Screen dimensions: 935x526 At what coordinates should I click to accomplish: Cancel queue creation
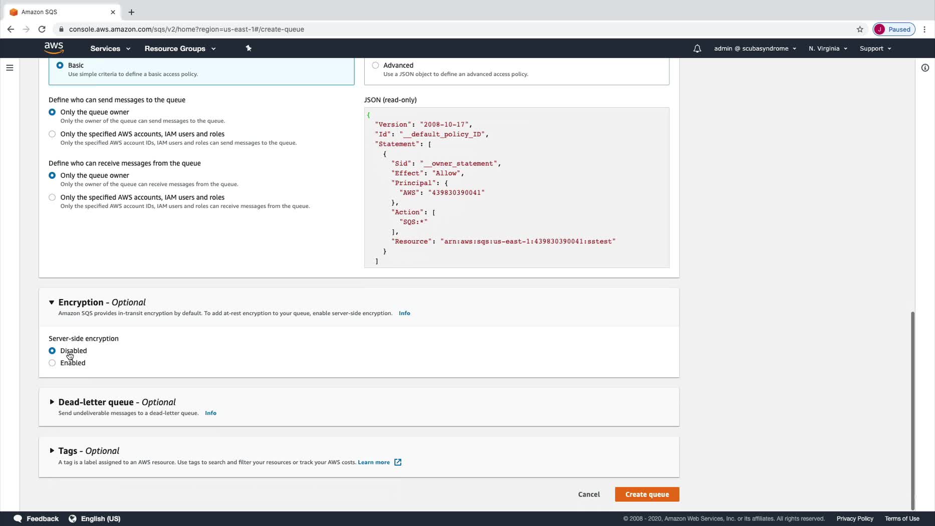pyautogui.click(x=589, y=494)
